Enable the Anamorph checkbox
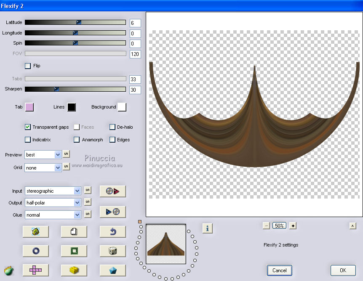Viewport: 363px width, 281px height. pyautogui.click(x=76, y=140)
